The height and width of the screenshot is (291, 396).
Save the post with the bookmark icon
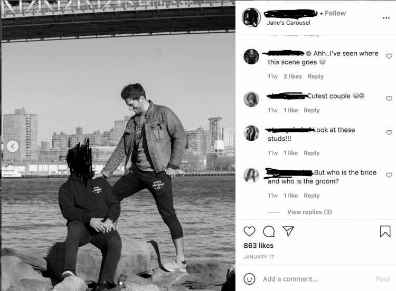tap(385, 231)
